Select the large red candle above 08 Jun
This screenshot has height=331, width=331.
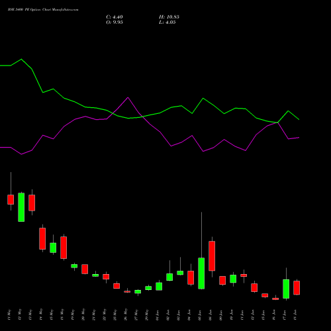pos(212,256)
